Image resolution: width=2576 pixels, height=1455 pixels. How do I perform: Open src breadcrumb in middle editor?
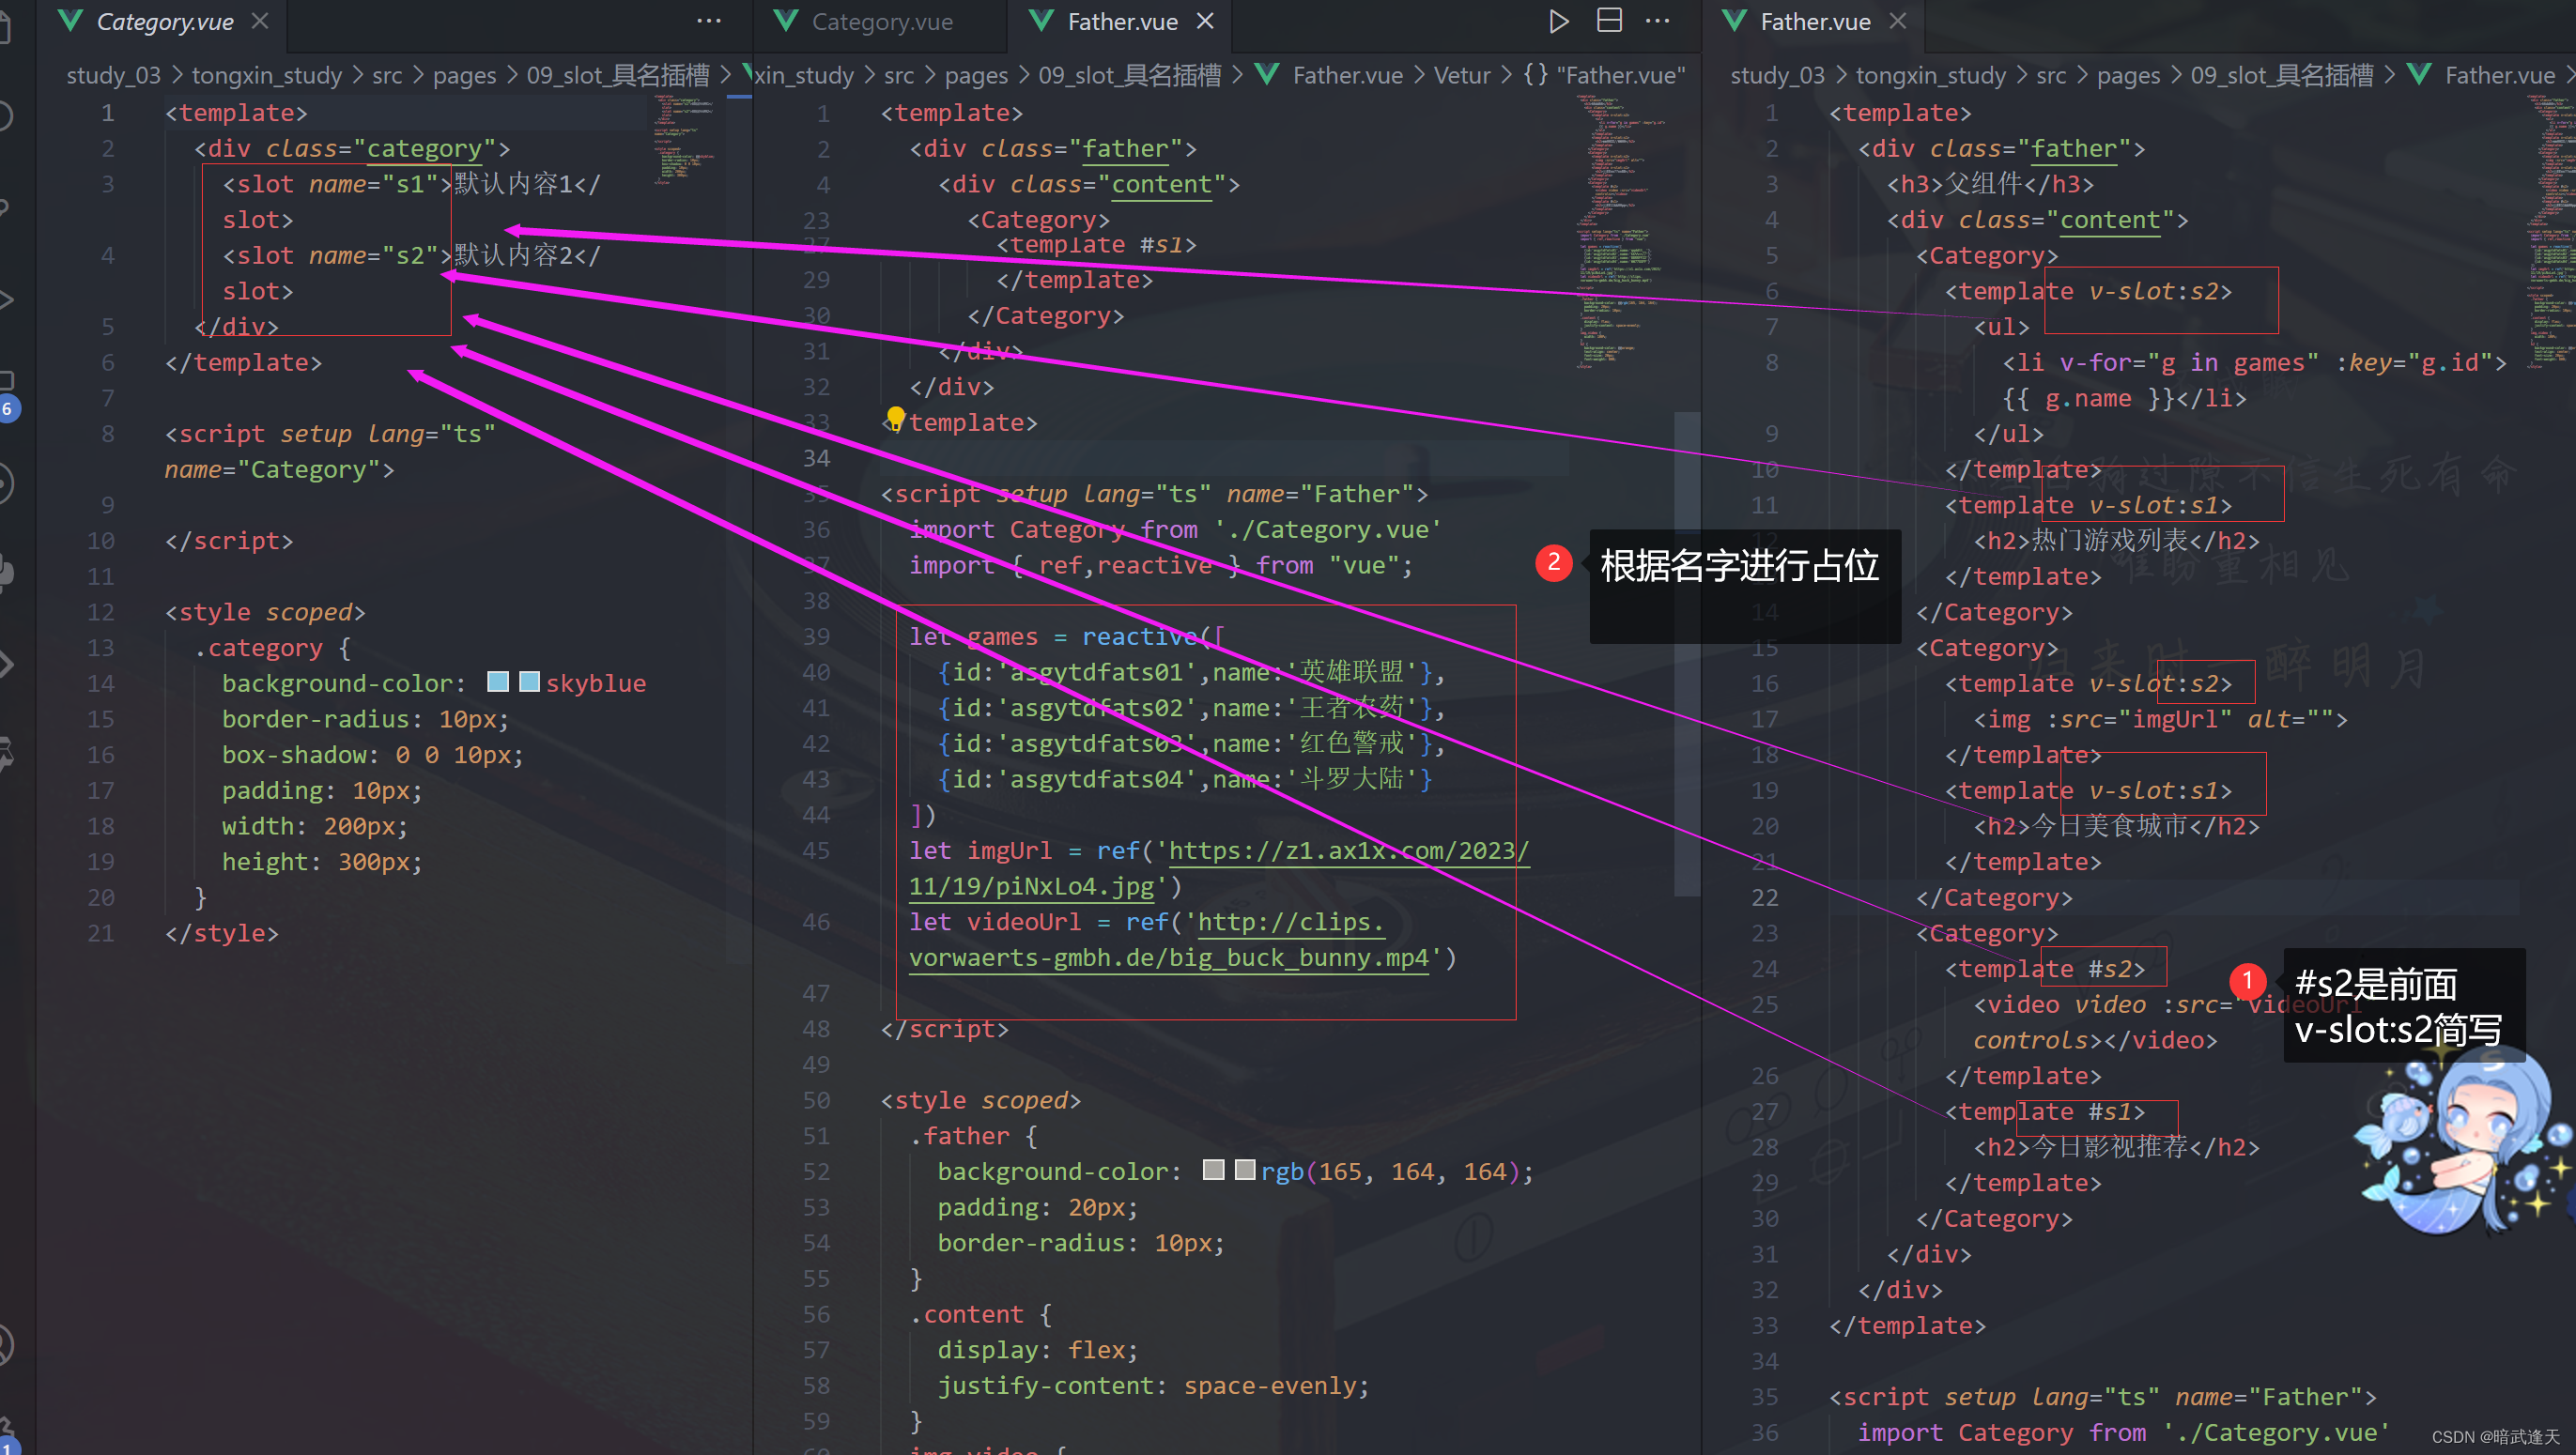click(x=899, y=76)
